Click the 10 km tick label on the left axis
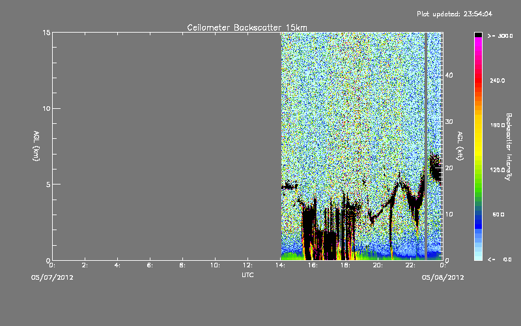This screenshot has height=326, width=521. click(46, 109)
